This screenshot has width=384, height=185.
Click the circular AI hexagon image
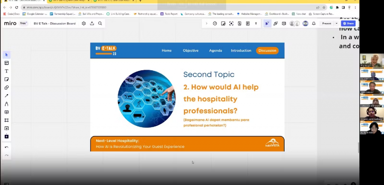[x=147, y=99]
